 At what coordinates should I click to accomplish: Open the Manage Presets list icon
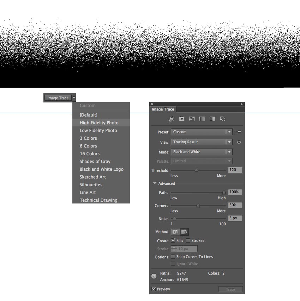click(239, 132)
